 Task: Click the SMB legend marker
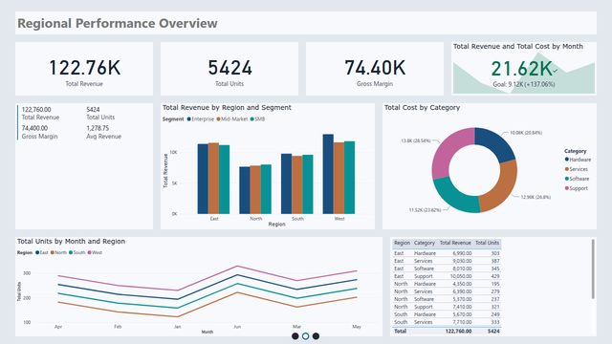[252, 119]
